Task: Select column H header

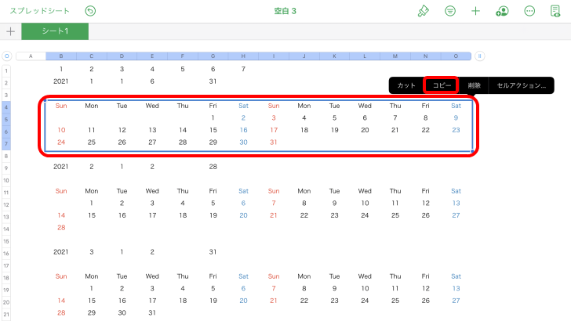Action: (x=243, y=56)
